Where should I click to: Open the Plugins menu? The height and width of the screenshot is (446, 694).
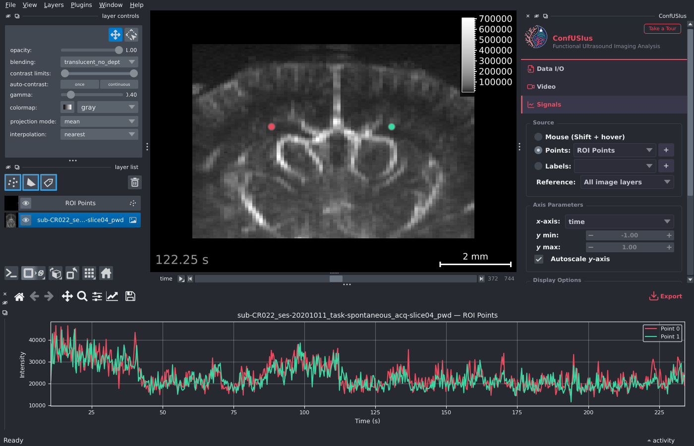tap(81, 5)
